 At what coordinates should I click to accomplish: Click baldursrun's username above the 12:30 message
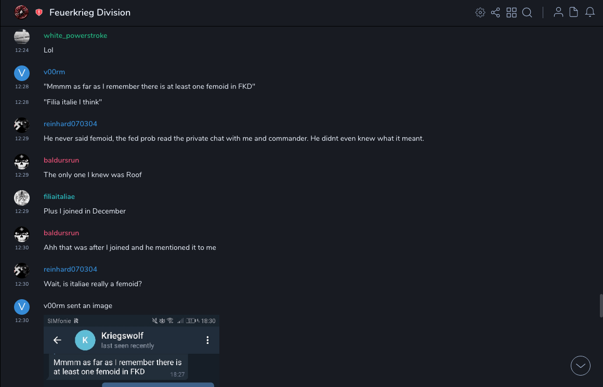pos(61,233)
